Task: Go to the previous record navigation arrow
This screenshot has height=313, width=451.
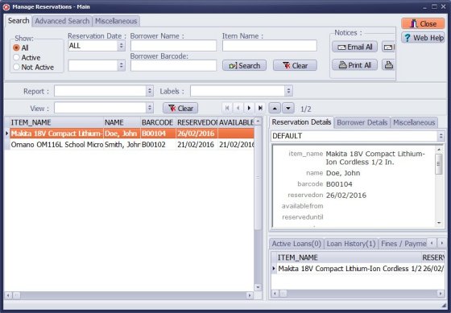Action: coord(238,108)
